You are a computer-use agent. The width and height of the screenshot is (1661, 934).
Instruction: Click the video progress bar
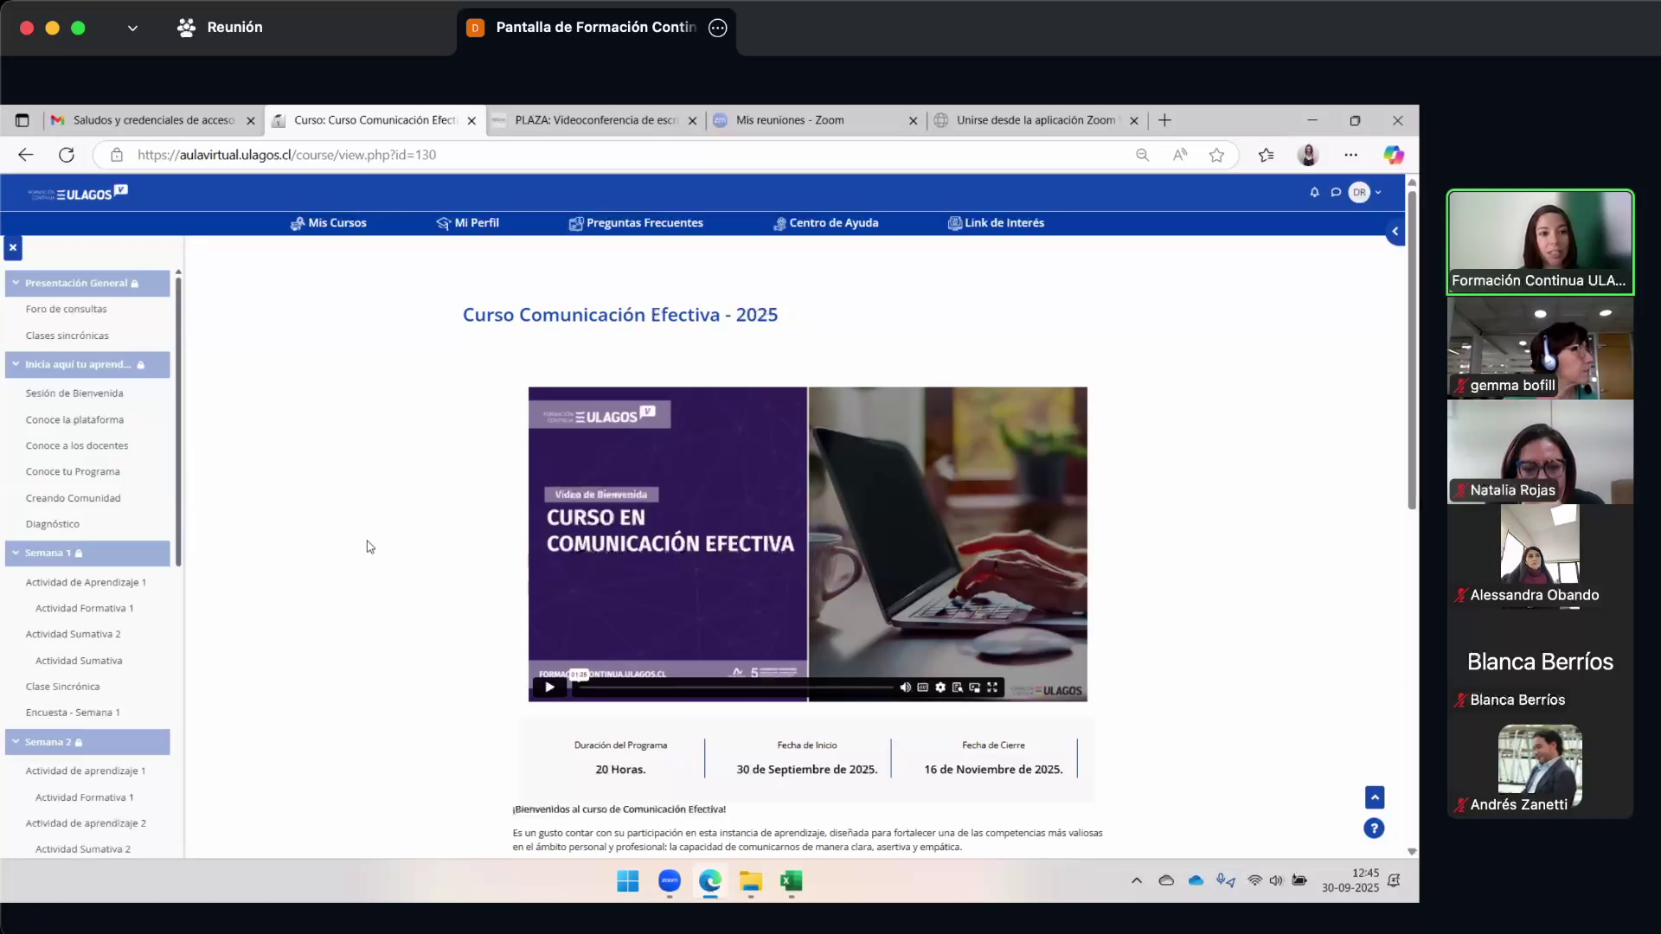pyautogui.click(x=735, y=688)
